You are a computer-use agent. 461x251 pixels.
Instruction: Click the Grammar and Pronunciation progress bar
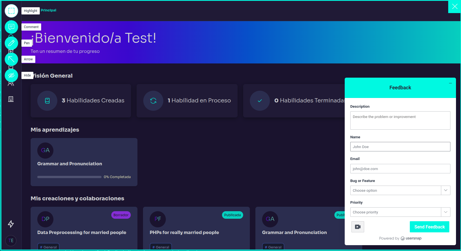point(69,177)
